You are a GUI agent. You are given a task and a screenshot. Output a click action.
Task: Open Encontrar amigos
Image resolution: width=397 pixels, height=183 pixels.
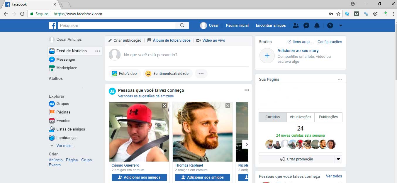point(271,26)
